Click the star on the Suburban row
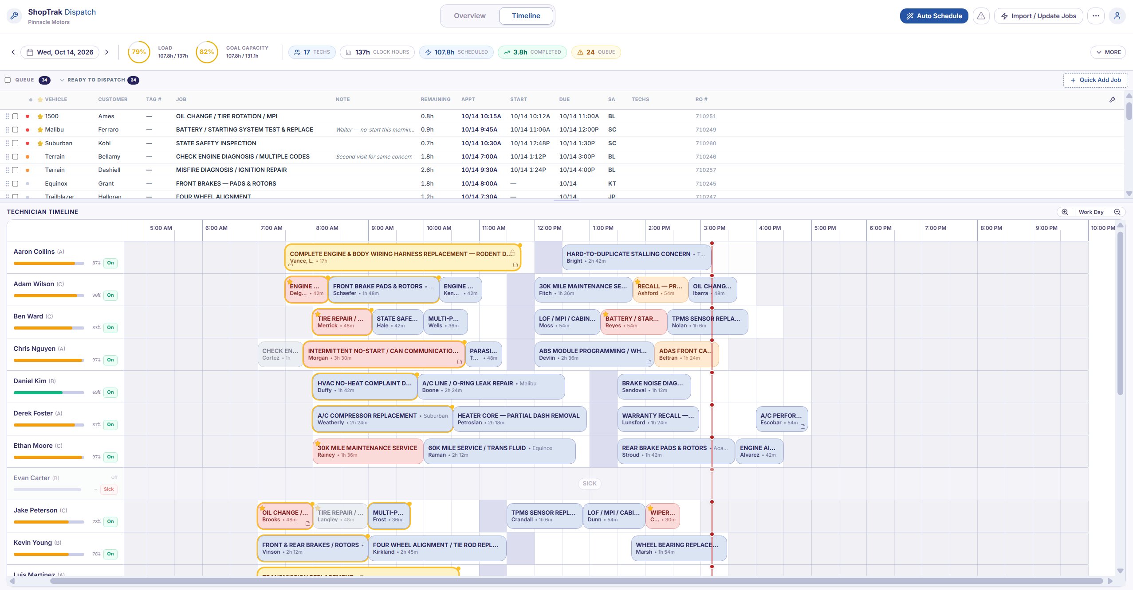This screenshot has height=590, width=1133. (x=40, y=144)
